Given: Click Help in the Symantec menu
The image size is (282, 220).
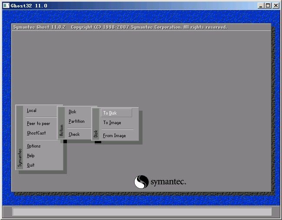Looking at the screenshot, I should click(30, 155).
